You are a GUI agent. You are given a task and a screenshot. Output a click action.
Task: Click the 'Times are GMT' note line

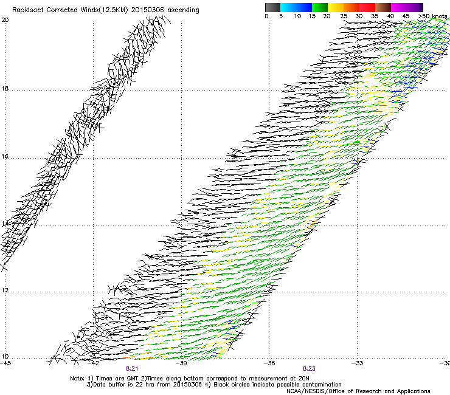(190, 379)
